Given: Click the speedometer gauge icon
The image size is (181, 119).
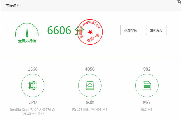Looking at the screenshot, I should click(x=27, y=30).
